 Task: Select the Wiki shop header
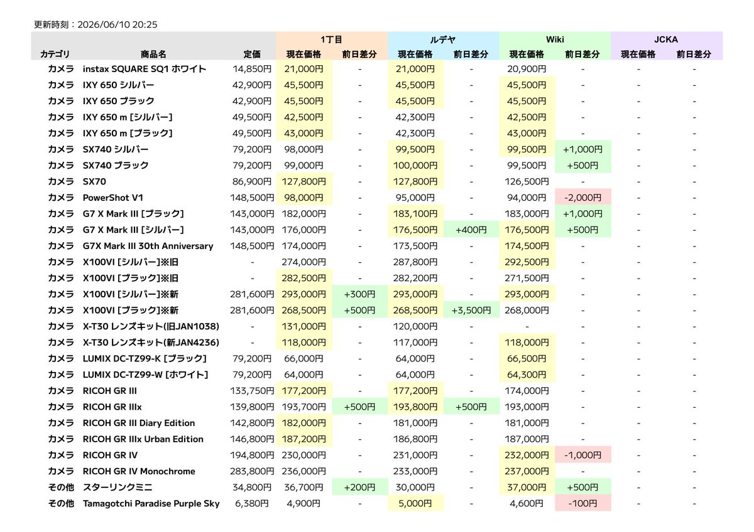555,39
